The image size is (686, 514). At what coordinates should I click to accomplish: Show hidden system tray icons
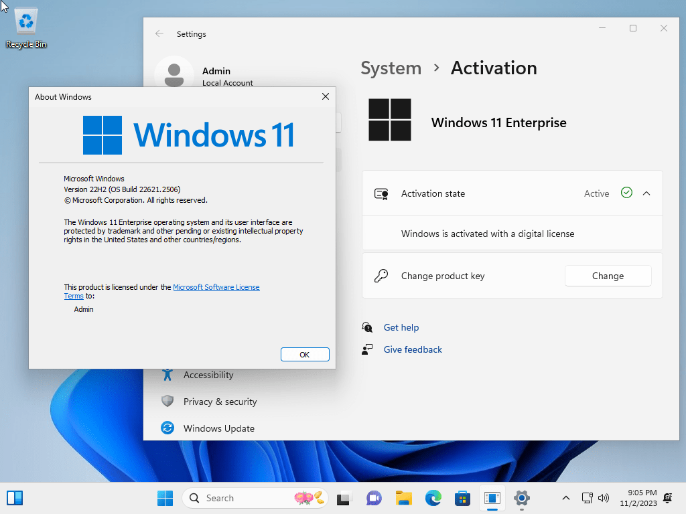[x=565, y=498]
